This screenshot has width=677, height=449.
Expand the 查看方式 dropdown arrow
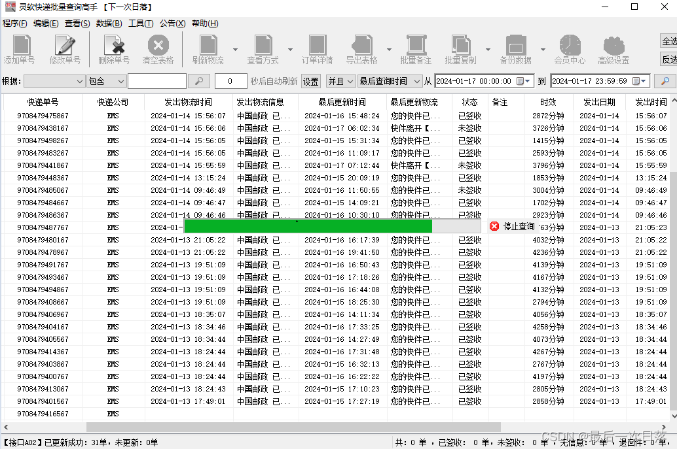290,50
